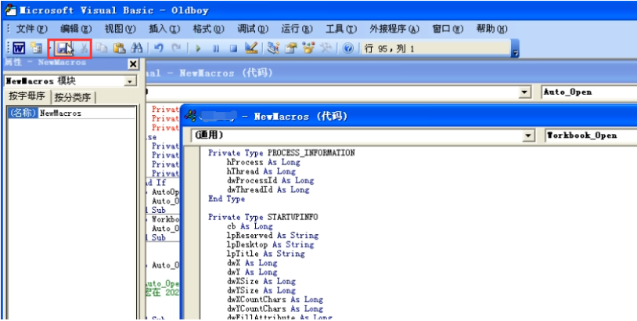Toggle Design Mode ruler icon
Image resolution: width=637 pixels, height=321 pixels.
[x=251, y=49]
